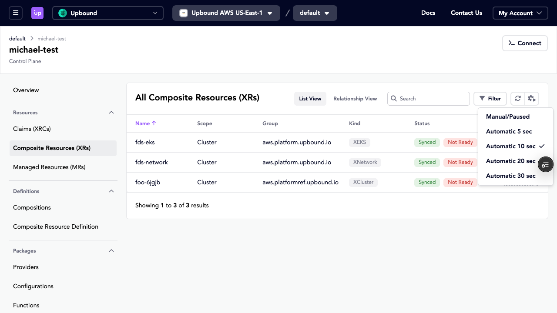Click the magnifier icon in Search
The width and height of the screenshot is (557, 313).
[394, 99]
